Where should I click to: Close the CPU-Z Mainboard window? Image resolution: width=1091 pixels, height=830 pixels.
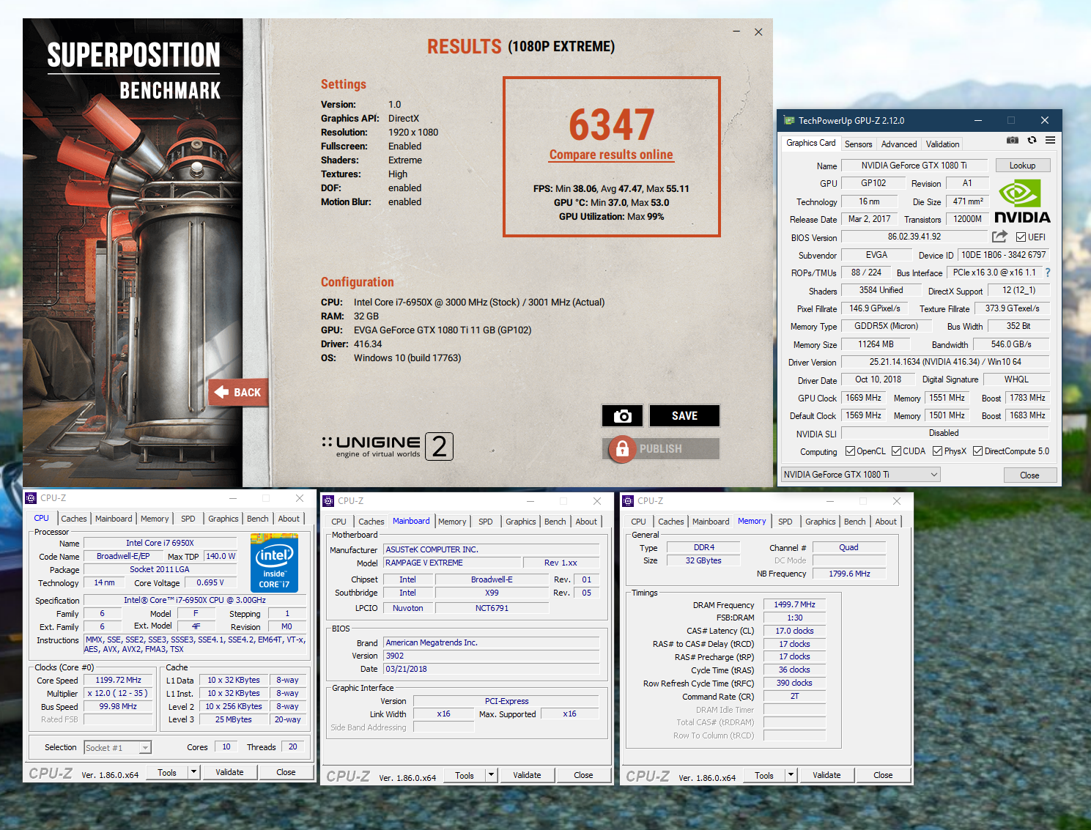point(597,501)
